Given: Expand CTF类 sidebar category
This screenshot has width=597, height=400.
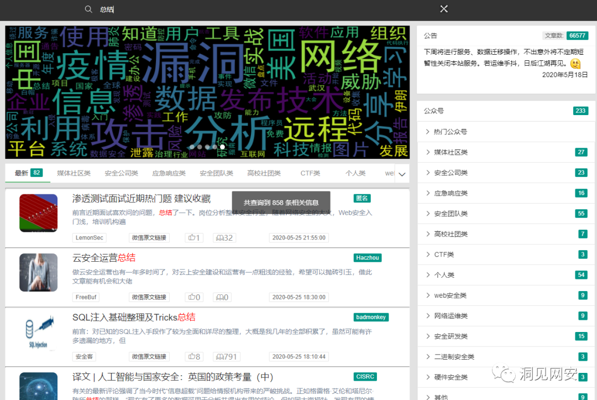Looking at the screenshot, I should 506,254.
